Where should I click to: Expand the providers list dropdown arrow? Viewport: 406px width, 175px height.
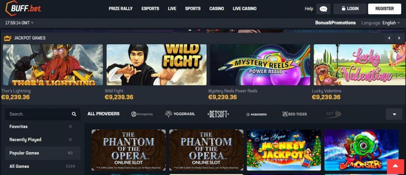pyautogui.click(x=394, y=114)
